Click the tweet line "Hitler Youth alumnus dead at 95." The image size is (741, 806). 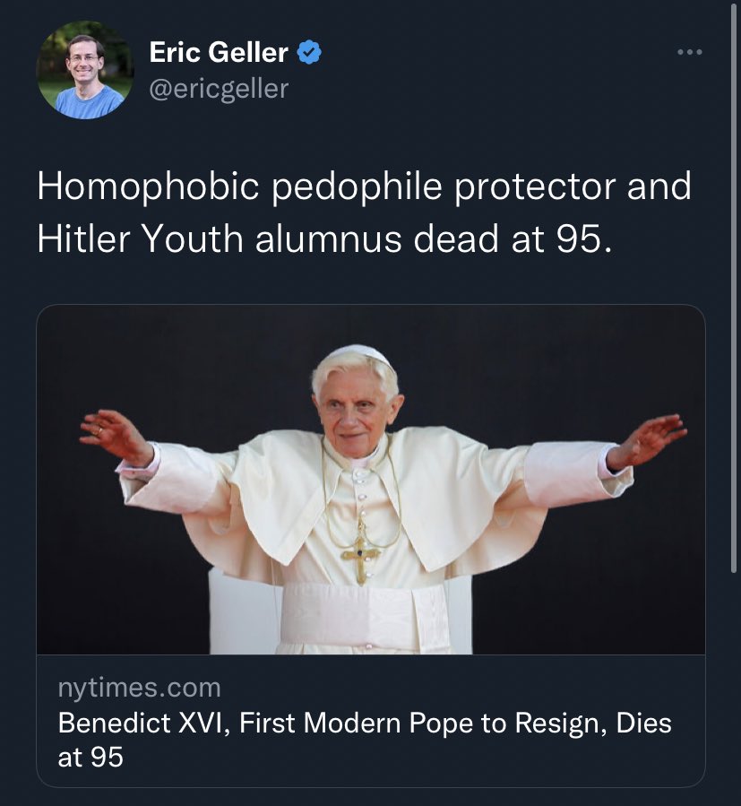[x=324, y=239]
